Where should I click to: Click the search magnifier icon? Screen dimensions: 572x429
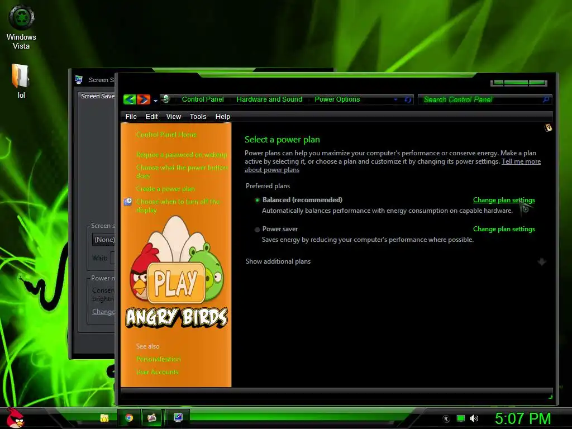point(546,99)
